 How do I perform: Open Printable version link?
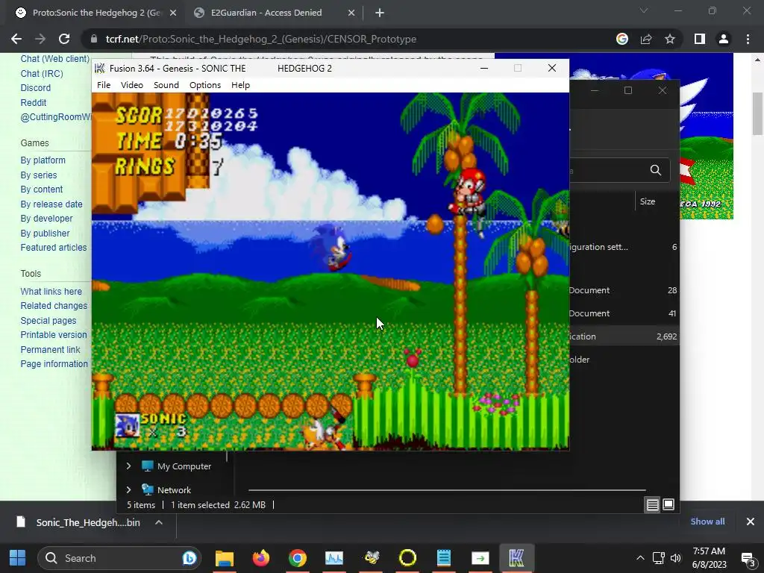(54, 335)
